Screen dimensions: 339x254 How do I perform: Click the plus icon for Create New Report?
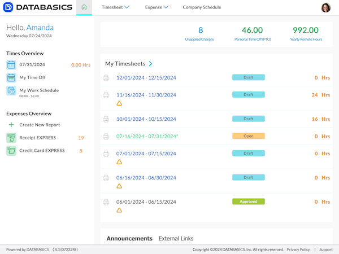11,125
